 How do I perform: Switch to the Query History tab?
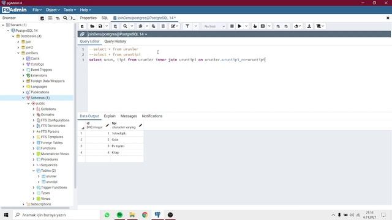[x=115, y=42]
